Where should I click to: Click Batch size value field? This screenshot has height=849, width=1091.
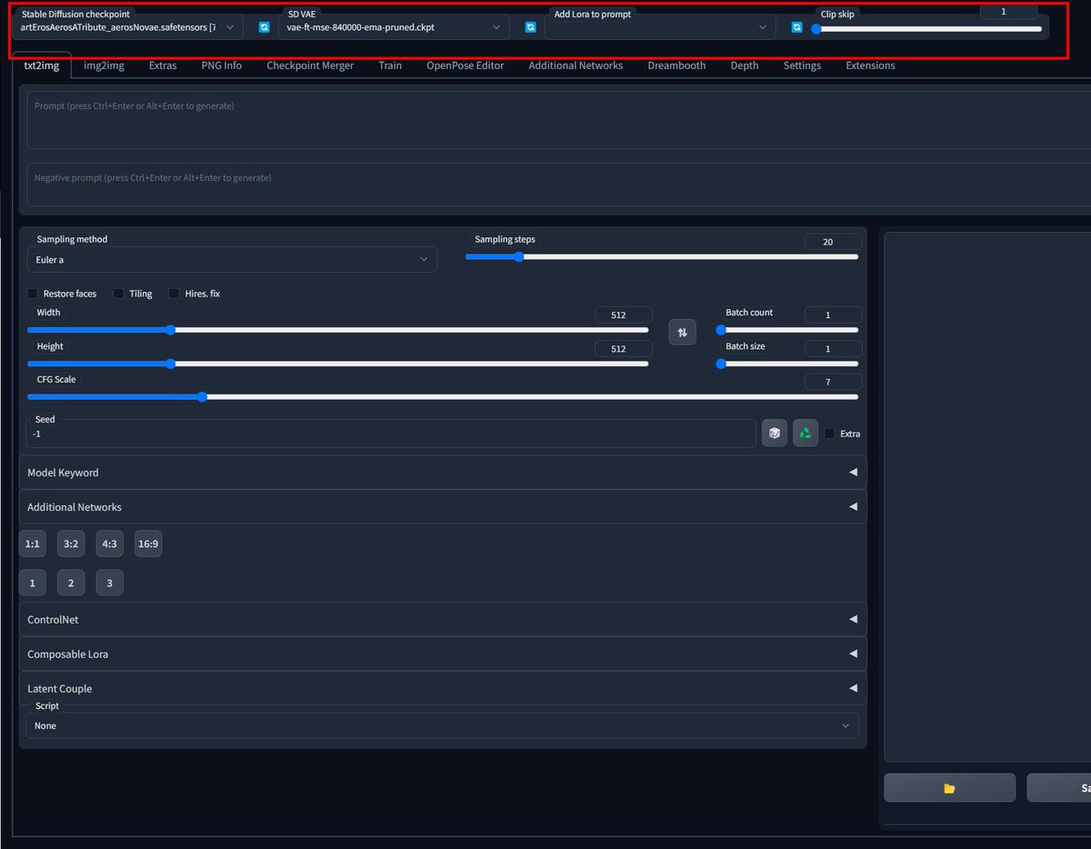coord(833,349)
